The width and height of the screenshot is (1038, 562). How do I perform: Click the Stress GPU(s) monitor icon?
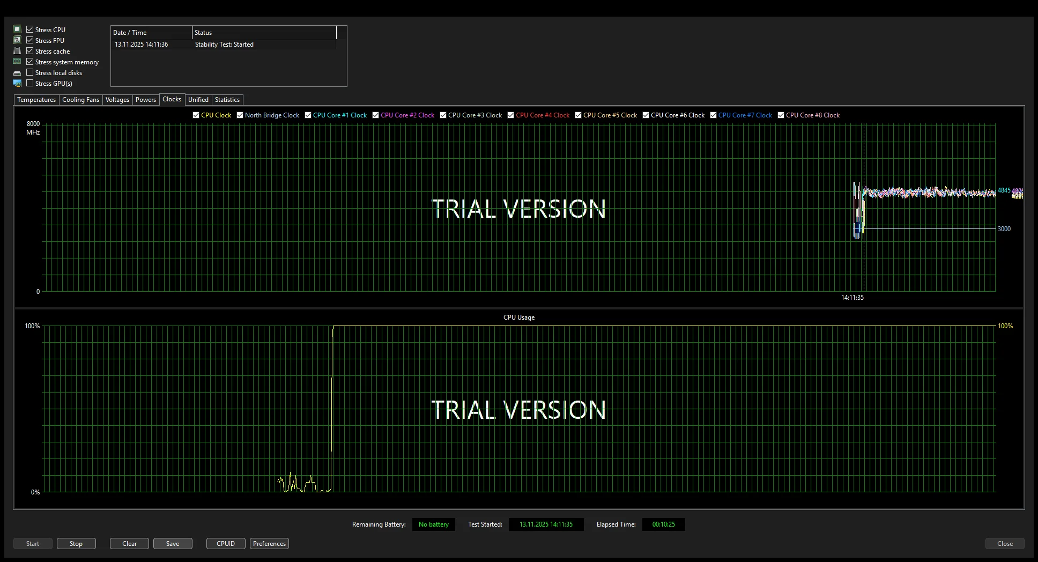tap(17, 83)
